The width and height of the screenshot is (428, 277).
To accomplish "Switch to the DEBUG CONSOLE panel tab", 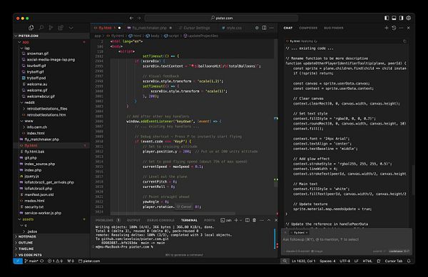I will (160, 220).
